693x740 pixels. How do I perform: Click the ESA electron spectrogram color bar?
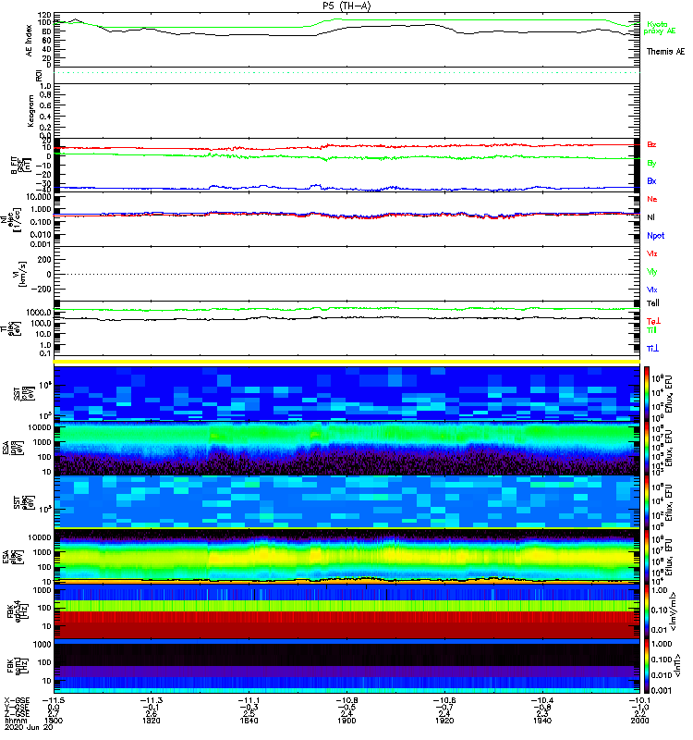[647, 557]
